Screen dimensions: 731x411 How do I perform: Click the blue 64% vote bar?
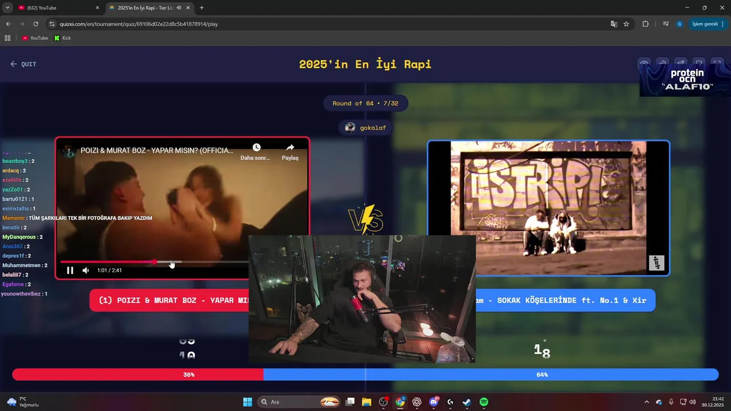[x=491, y=374]
